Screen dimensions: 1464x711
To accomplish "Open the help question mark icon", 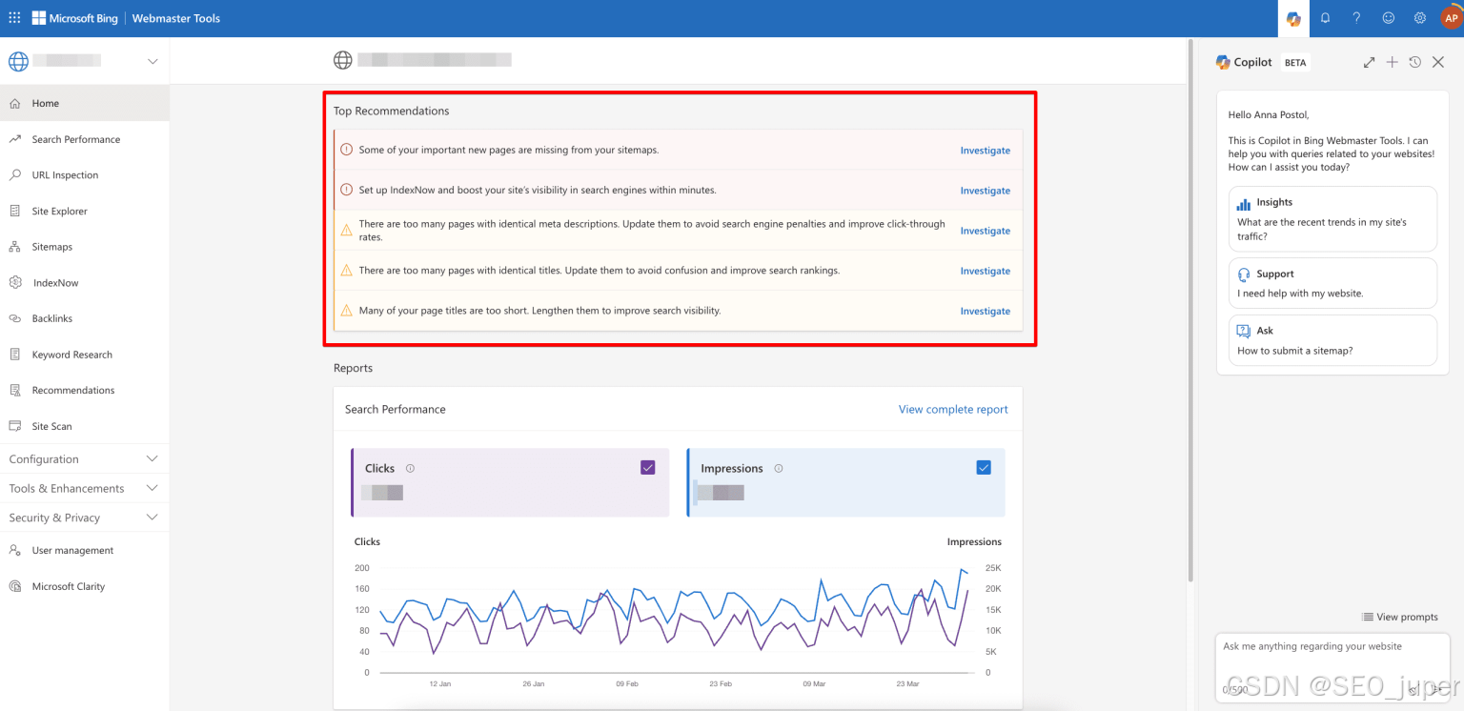I will coord(1356,18).
